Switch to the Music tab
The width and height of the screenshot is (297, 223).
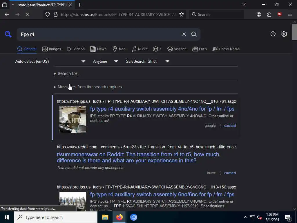(x=140, y=49)
